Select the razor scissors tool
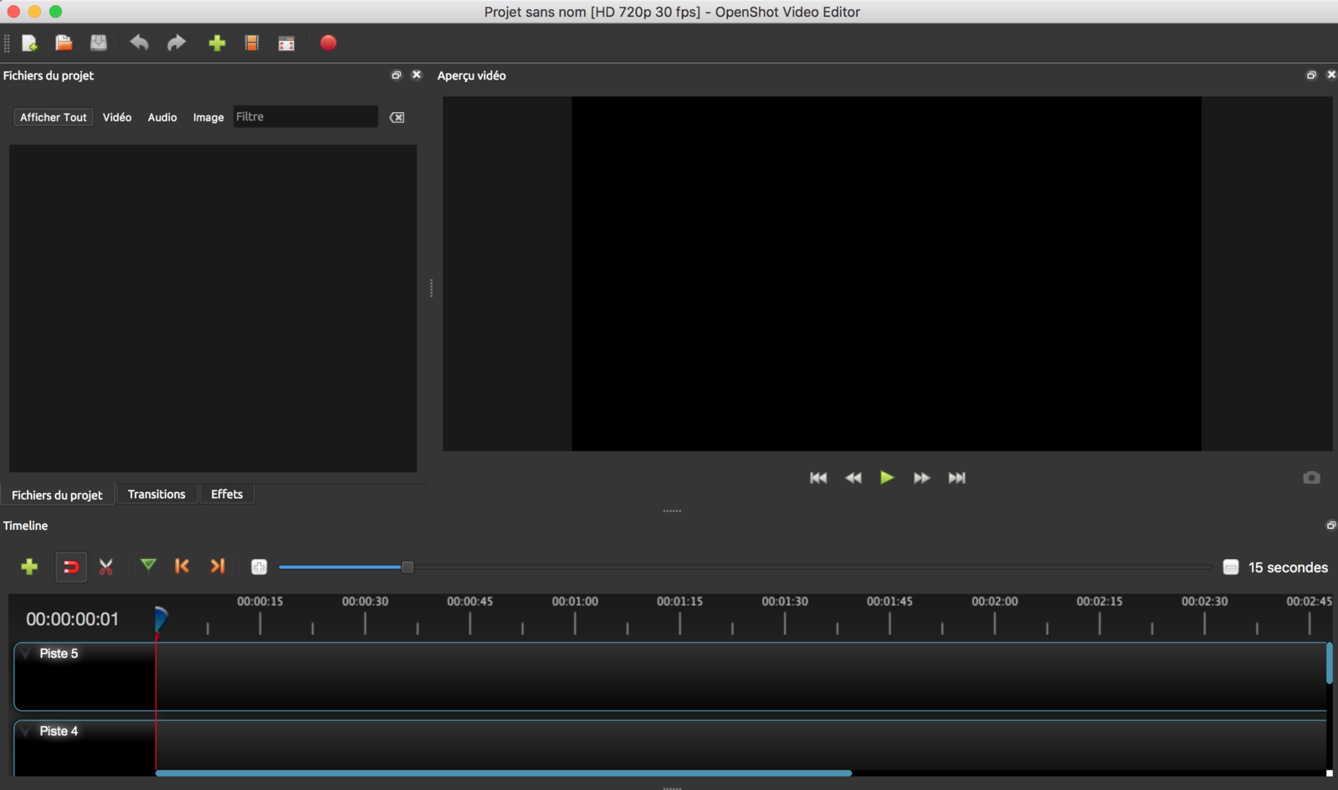This screenshot has width=1338, height=790. point(105,567)
